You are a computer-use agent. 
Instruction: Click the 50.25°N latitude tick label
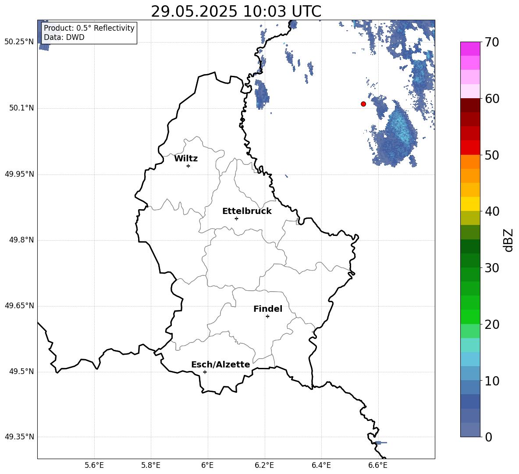point(19,42)
